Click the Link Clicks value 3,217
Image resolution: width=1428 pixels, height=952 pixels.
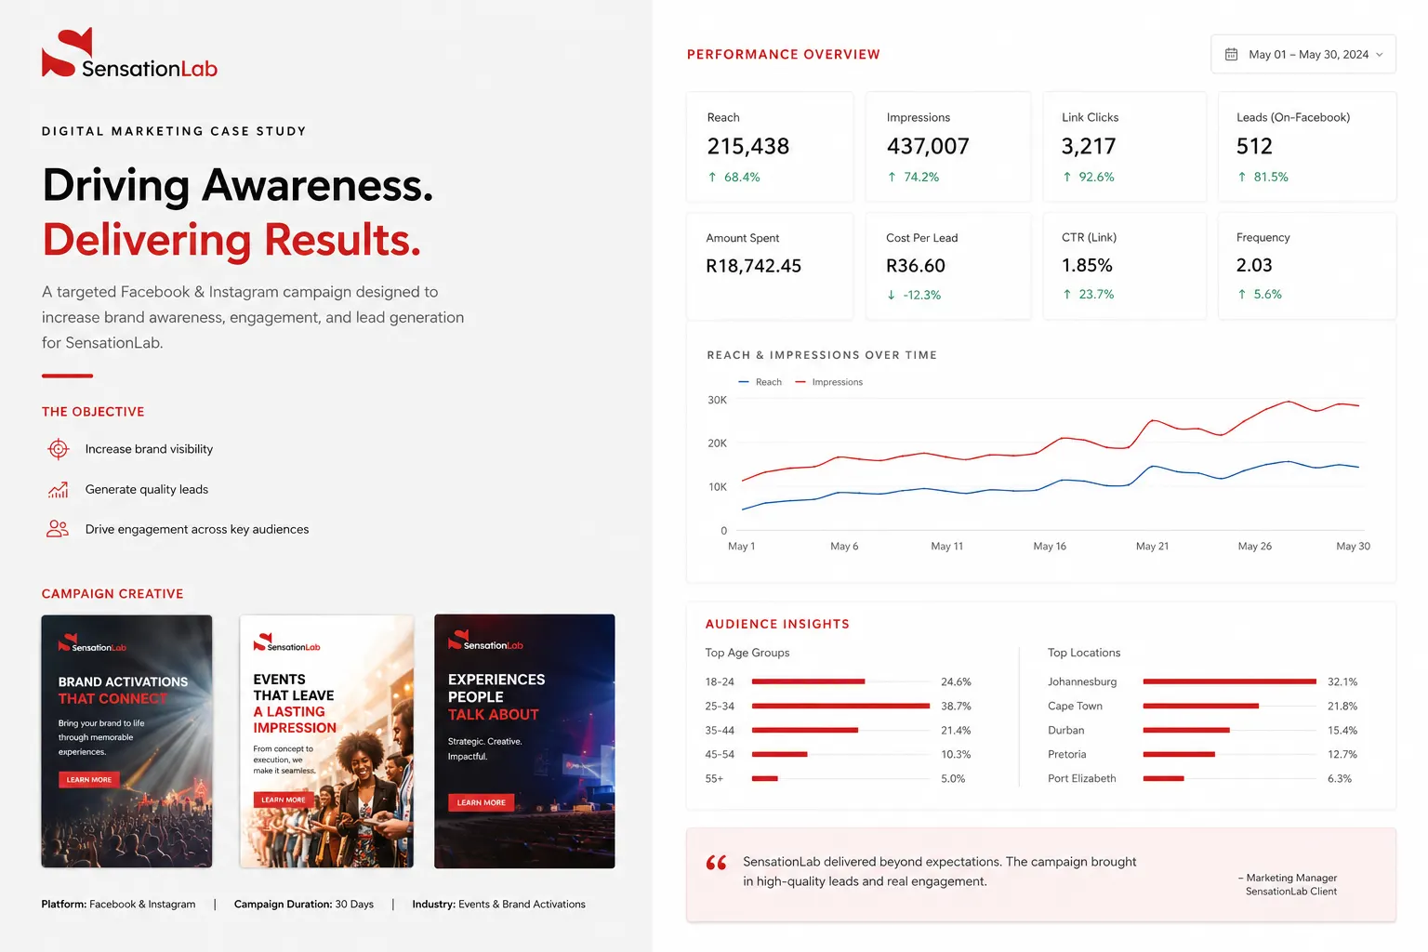point(1089,147)
